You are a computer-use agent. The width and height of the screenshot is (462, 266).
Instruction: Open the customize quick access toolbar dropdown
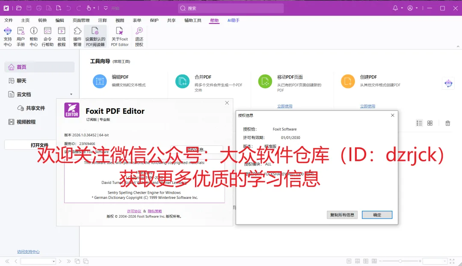106,8
